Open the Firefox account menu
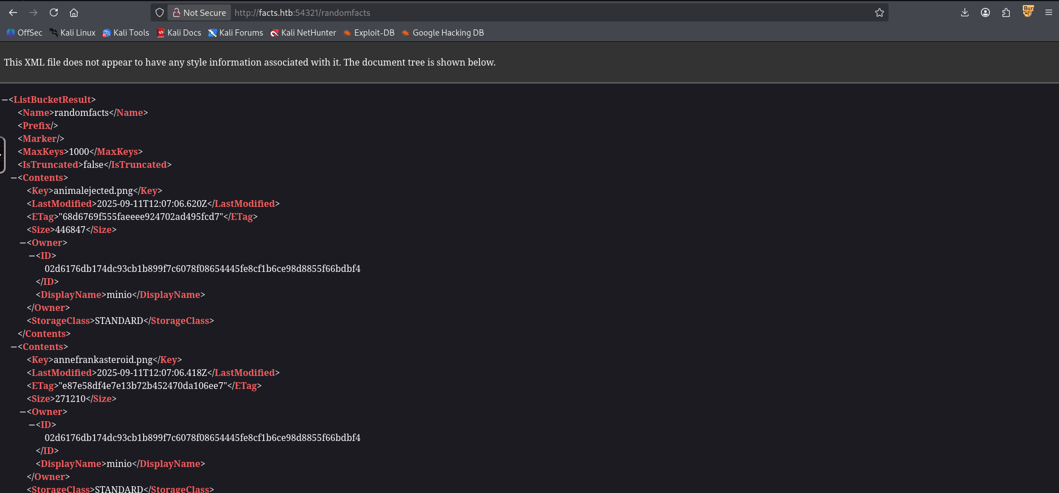 tap(985, 12)
